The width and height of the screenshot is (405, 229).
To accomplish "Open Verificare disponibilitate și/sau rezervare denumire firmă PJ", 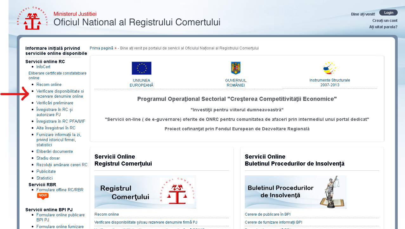I will [x=146, y=222].
